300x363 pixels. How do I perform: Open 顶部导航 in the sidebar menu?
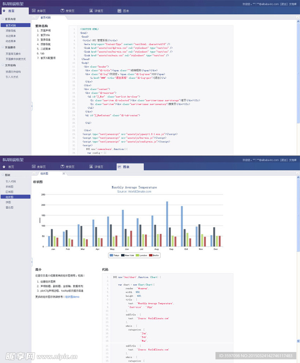click(11, 31)
